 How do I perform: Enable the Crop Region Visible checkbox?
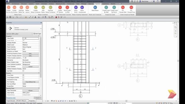tap(23, 77)
